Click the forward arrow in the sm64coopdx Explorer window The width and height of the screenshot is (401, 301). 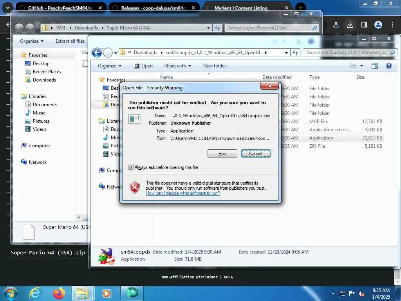tap(108, 53)
